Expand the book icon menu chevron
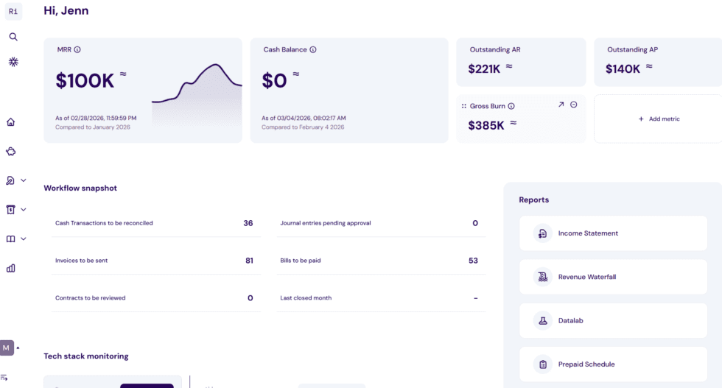Viewport: 722px width, 388px height. tap(24, 239)
